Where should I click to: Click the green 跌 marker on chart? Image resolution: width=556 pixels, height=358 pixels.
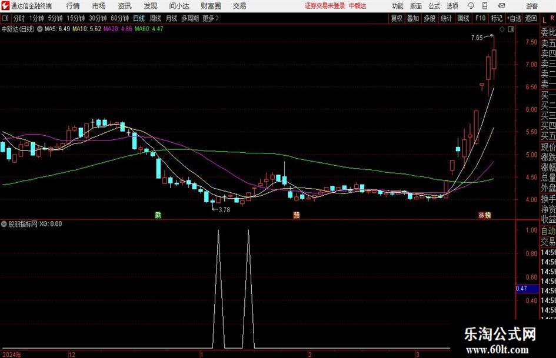tap(158, 215)
